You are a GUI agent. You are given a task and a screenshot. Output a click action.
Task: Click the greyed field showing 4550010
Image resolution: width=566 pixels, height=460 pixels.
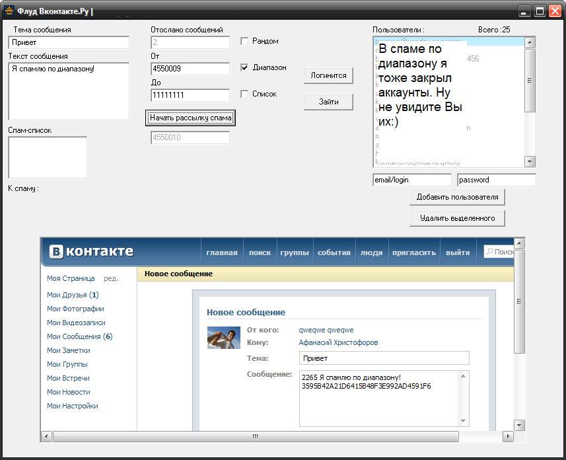click(x=190, y=137)
